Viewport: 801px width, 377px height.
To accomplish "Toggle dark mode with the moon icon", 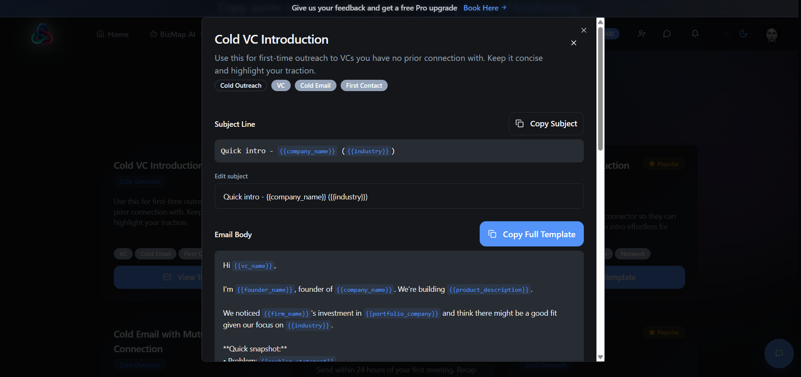I will click(744, 34).
